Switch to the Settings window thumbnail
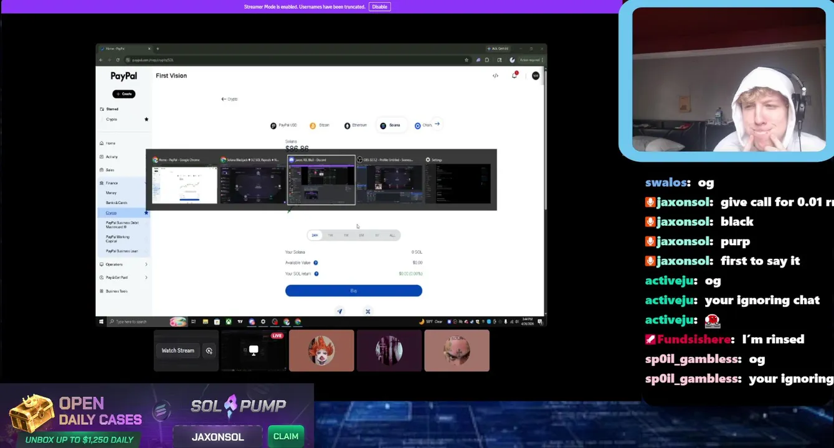 [457, 180]
